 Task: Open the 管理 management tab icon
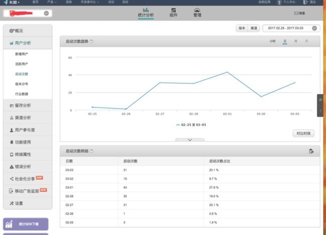(197, 10)
